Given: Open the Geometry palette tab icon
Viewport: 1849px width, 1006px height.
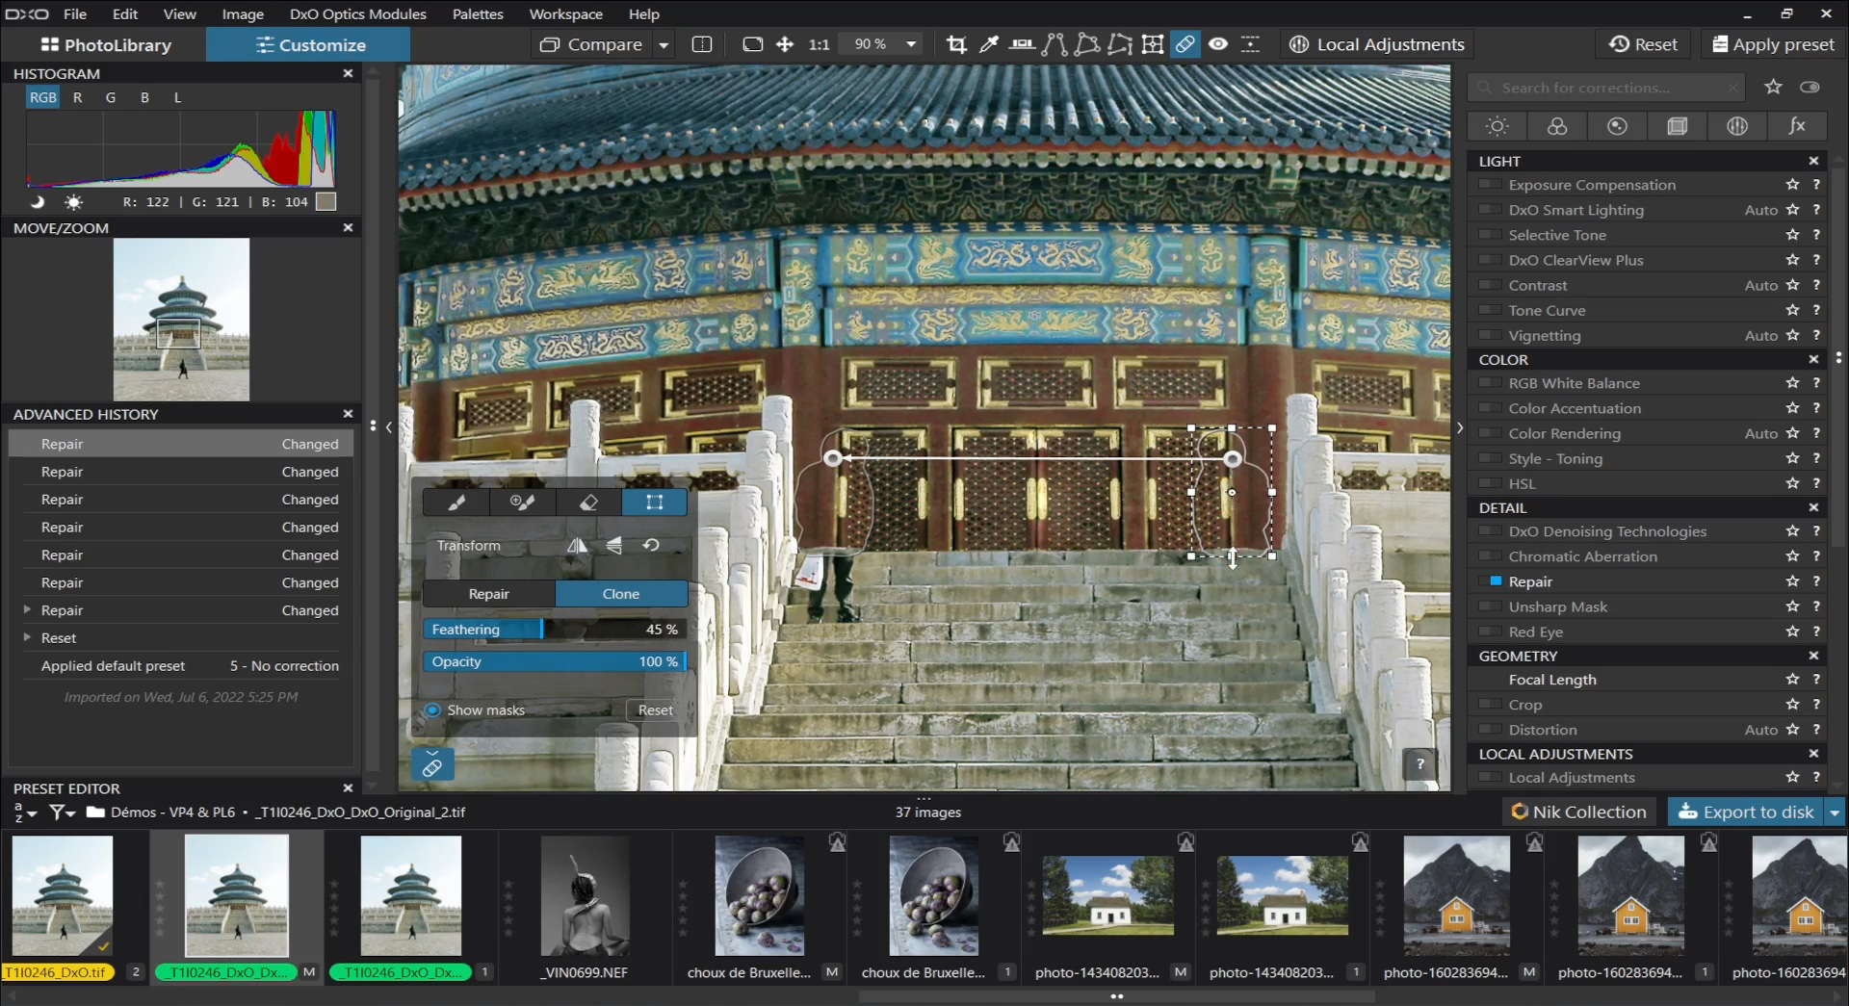Looking at the screenshot, I should (x=1677, y=126).
